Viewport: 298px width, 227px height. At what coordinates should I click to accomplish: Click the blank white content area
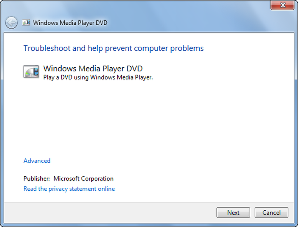coord(149,119)
